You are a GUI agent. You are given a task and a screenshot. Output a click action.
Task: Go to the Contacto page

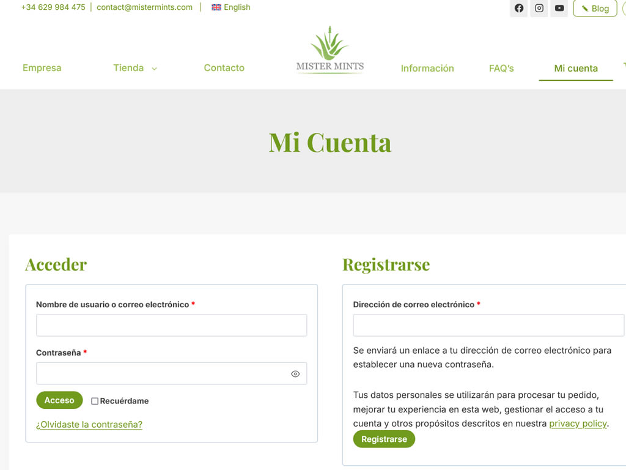click(x=224, y=68)
